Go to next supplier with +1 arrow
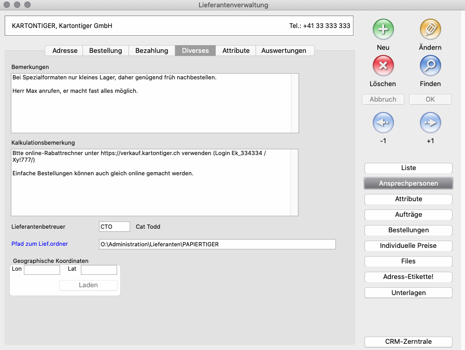 tap(430, 123)
